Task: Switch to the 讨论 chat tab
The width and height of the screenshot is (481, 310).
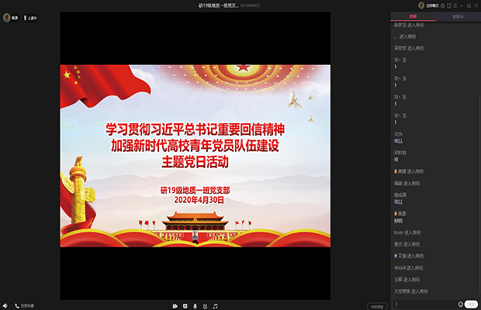Action: pos(414,15)
